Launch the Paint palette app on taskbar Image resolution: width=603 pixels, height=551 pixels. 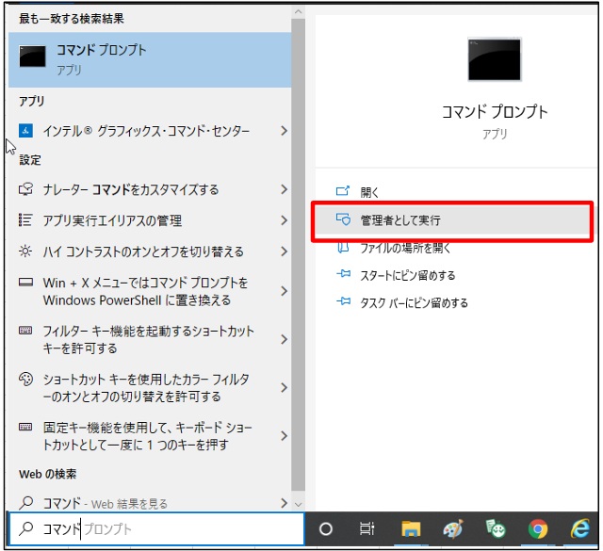coord(453,529)
